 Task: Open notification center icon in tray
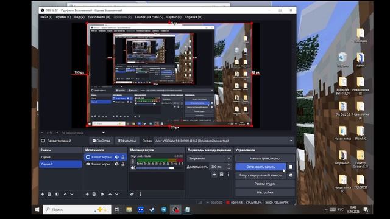366,210
